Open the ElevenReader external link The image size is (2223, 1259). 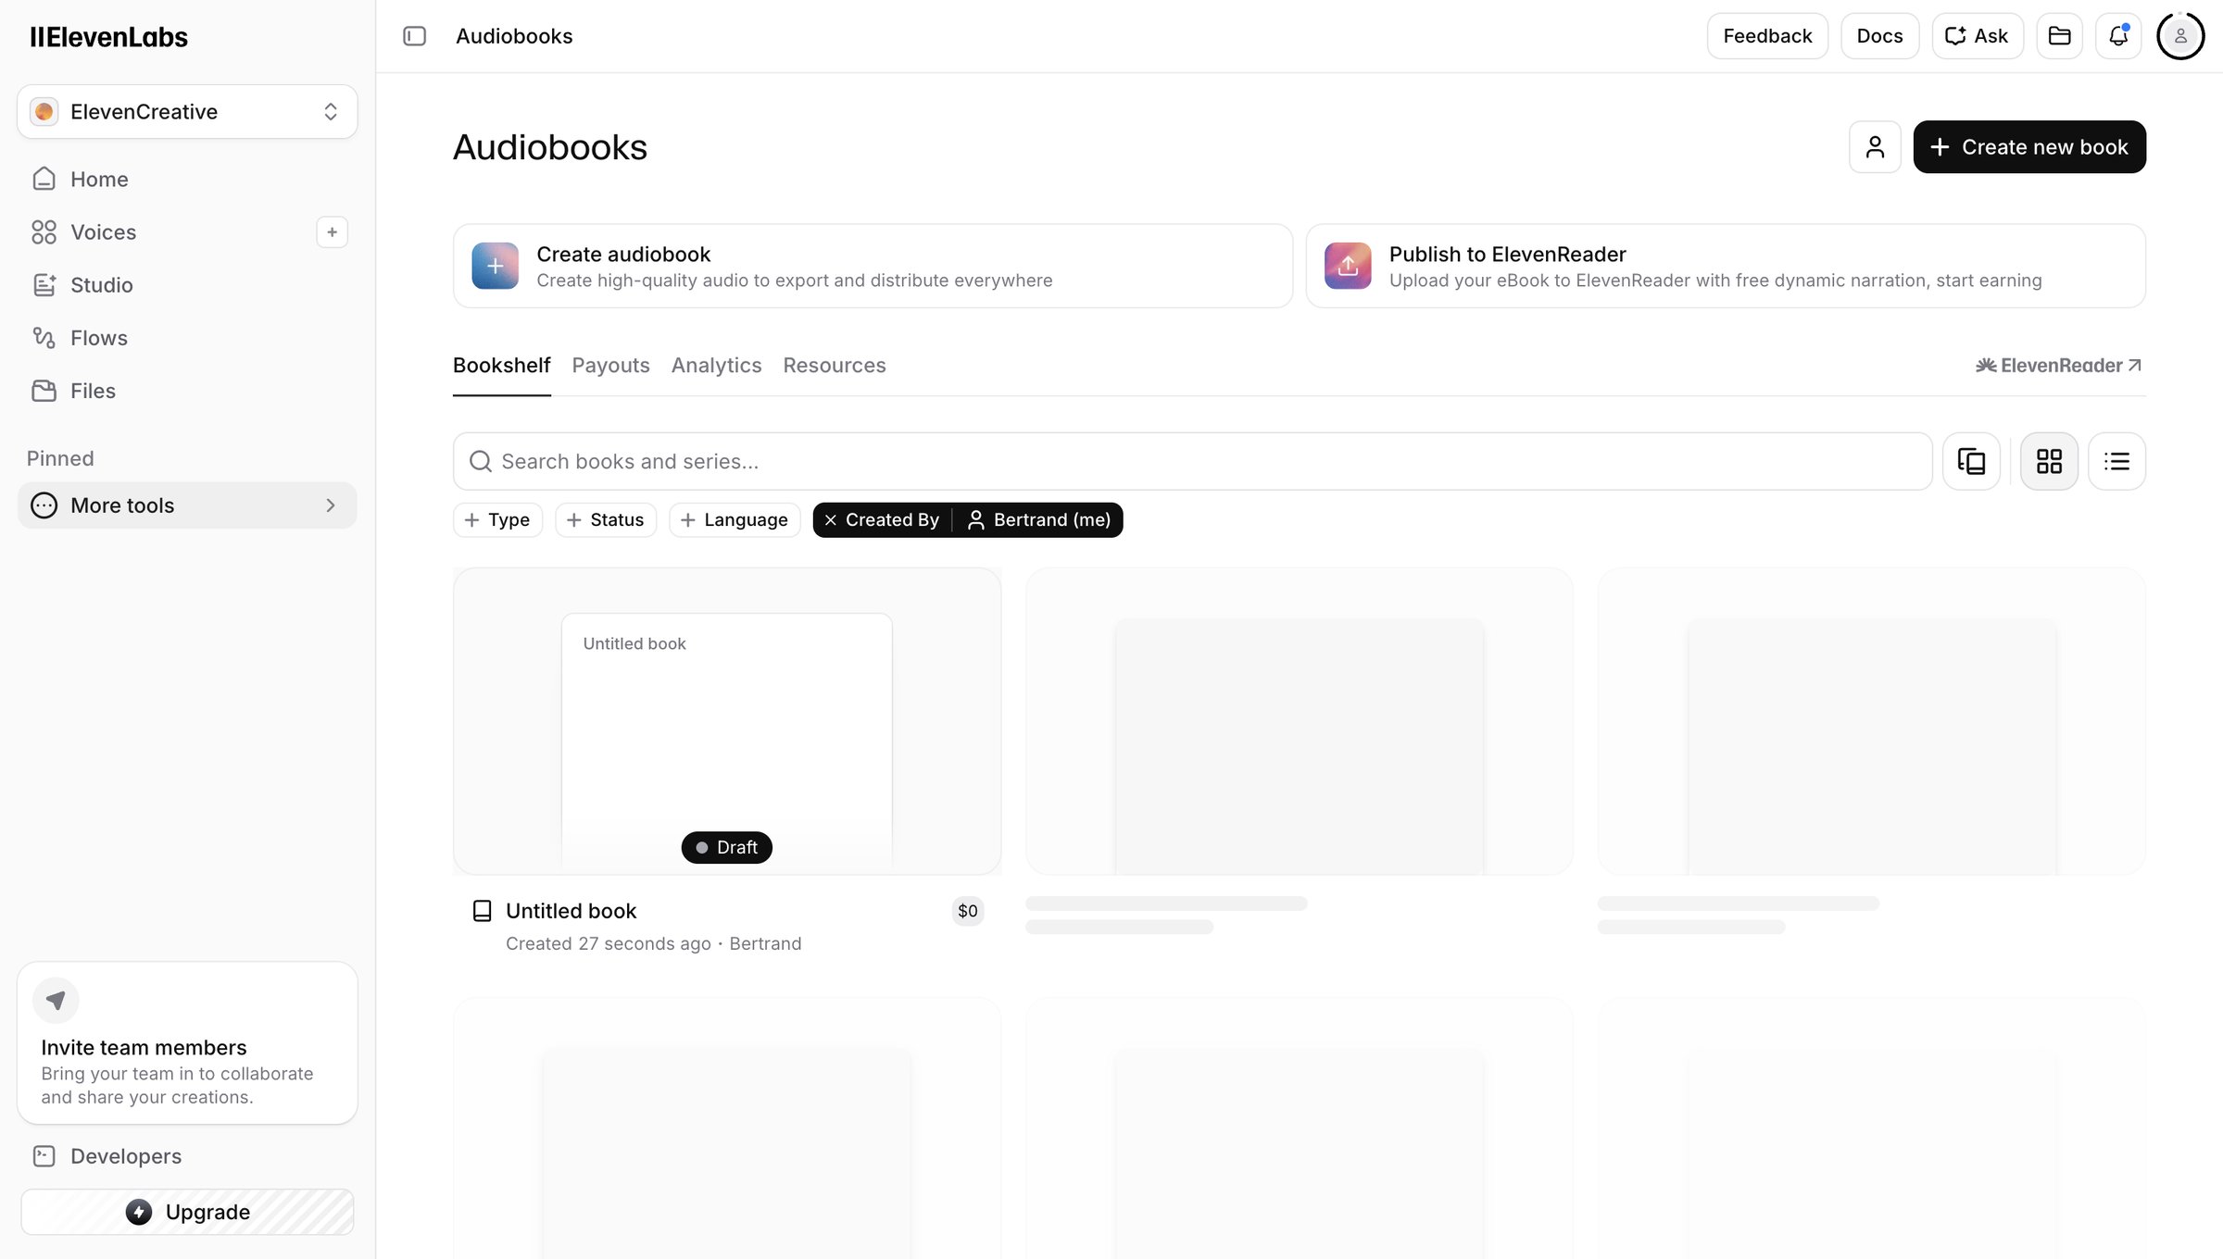pos(2058,366)
